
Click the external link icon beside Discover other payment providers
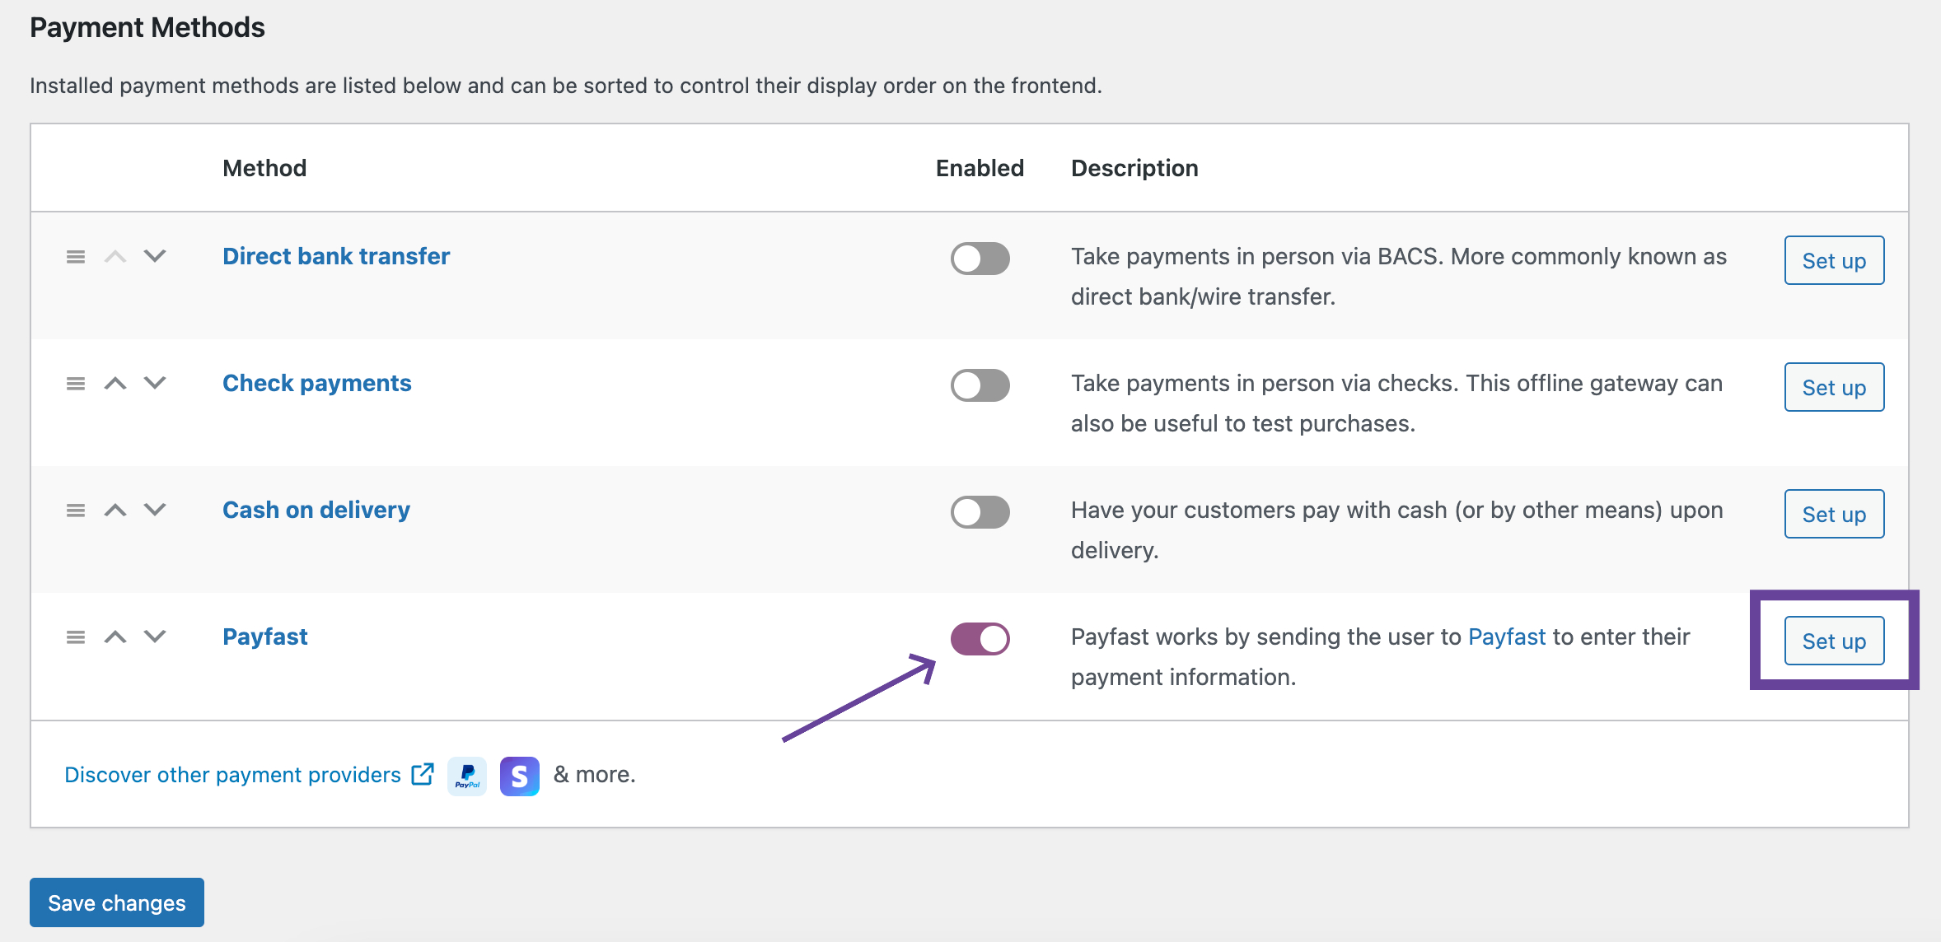click(422, 773)
